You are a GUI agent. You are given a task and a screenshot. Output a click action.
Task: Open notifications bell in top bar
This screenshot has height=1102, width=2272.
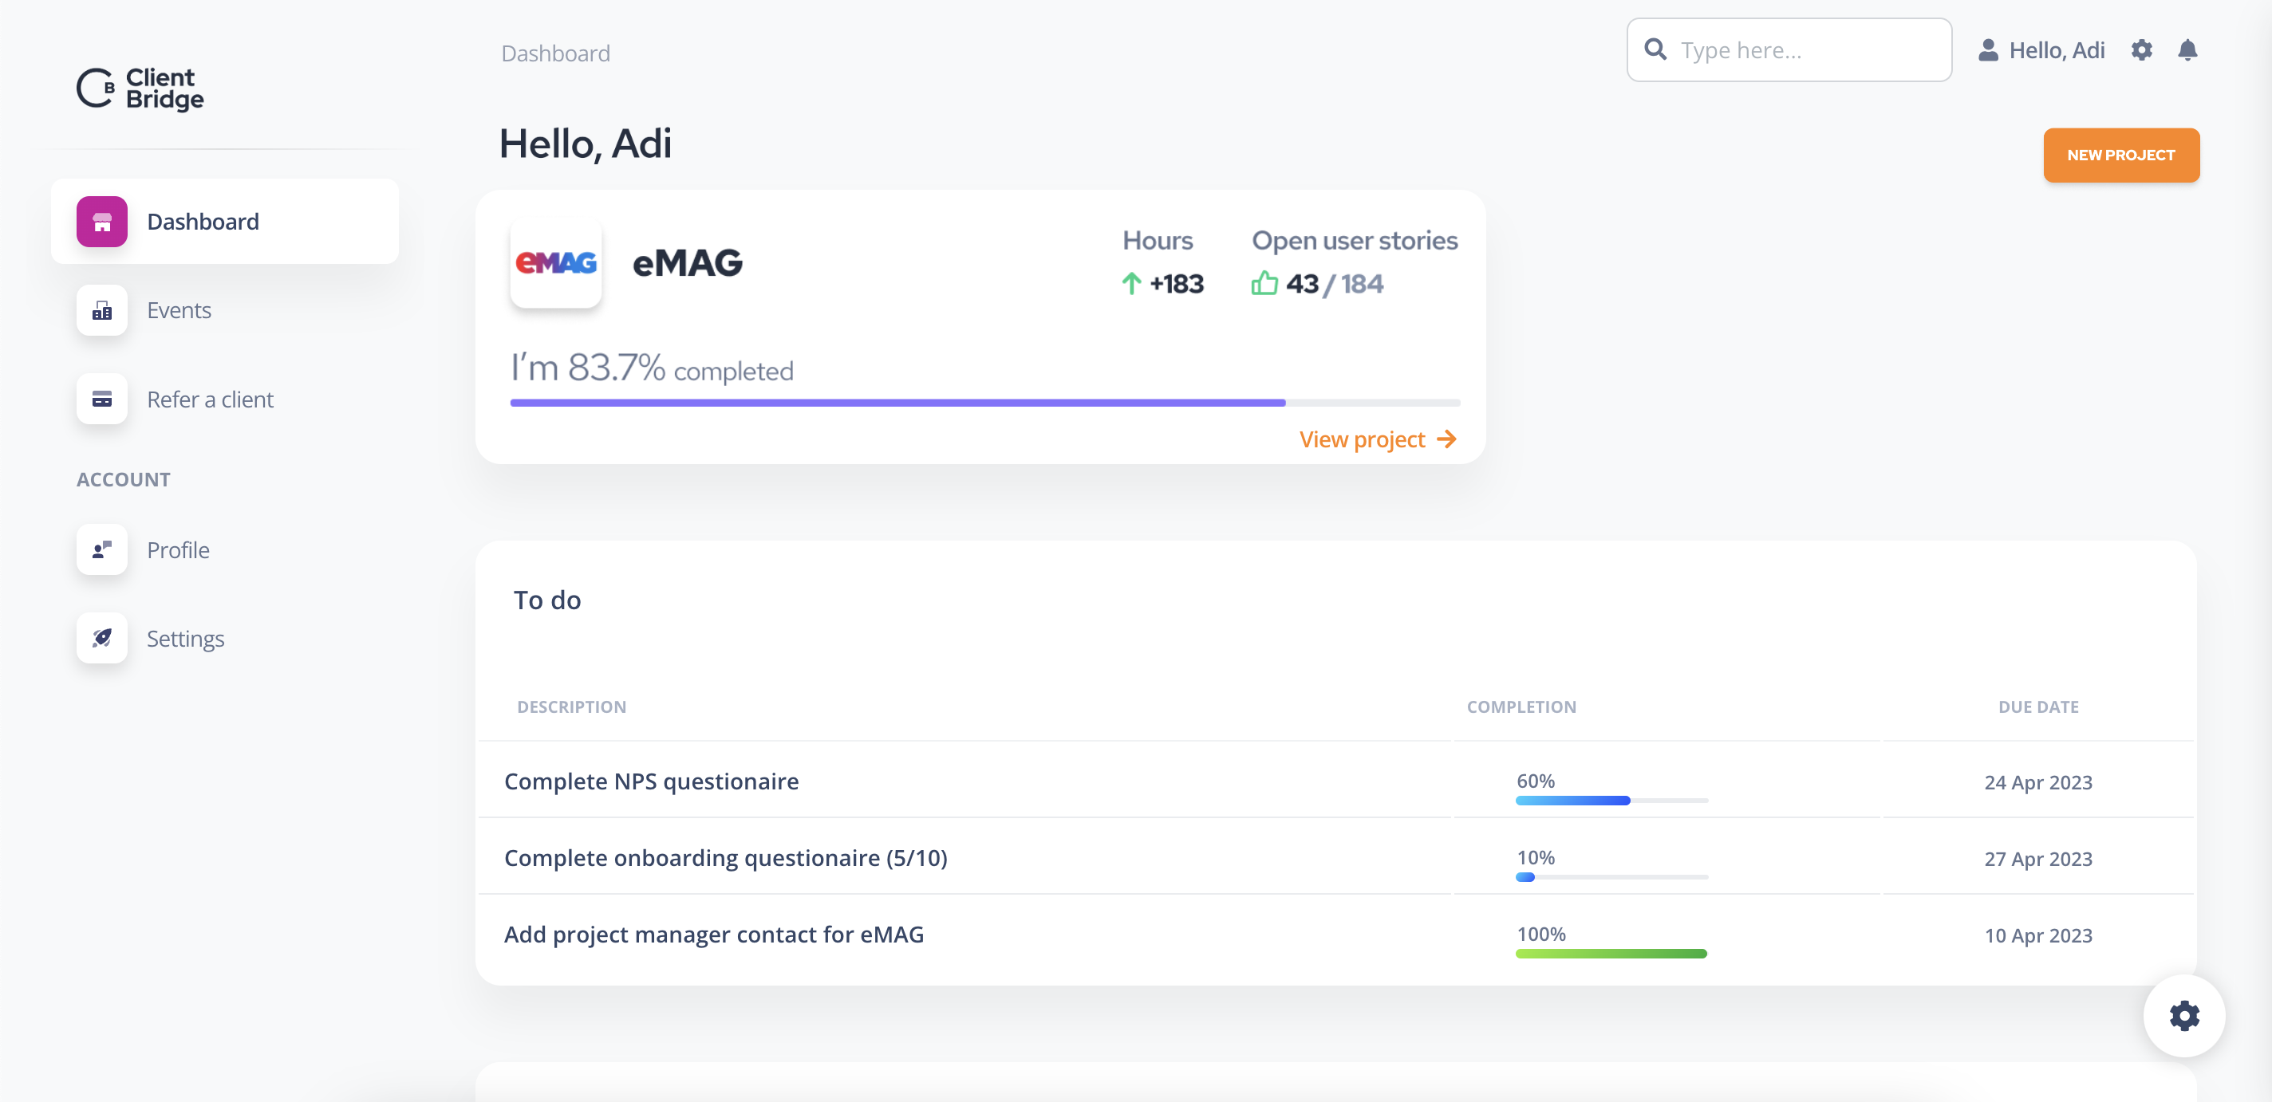pos(2187,50)
